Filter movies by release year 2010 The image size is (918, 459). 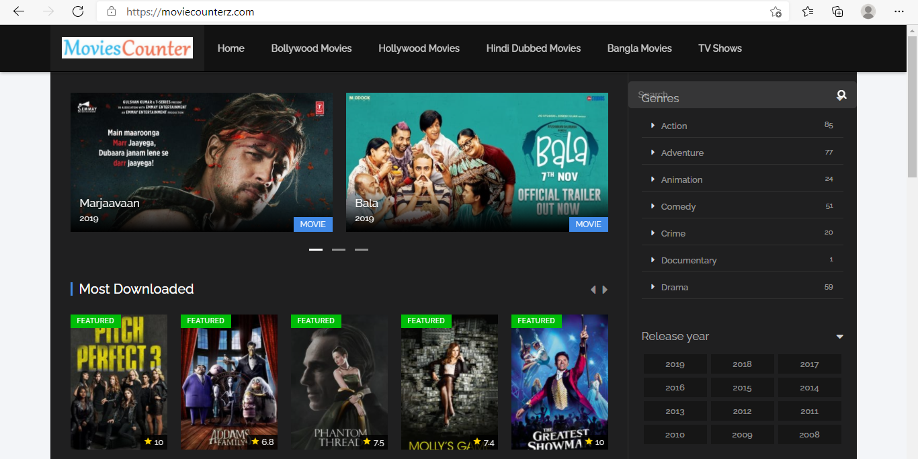point(675,435)
